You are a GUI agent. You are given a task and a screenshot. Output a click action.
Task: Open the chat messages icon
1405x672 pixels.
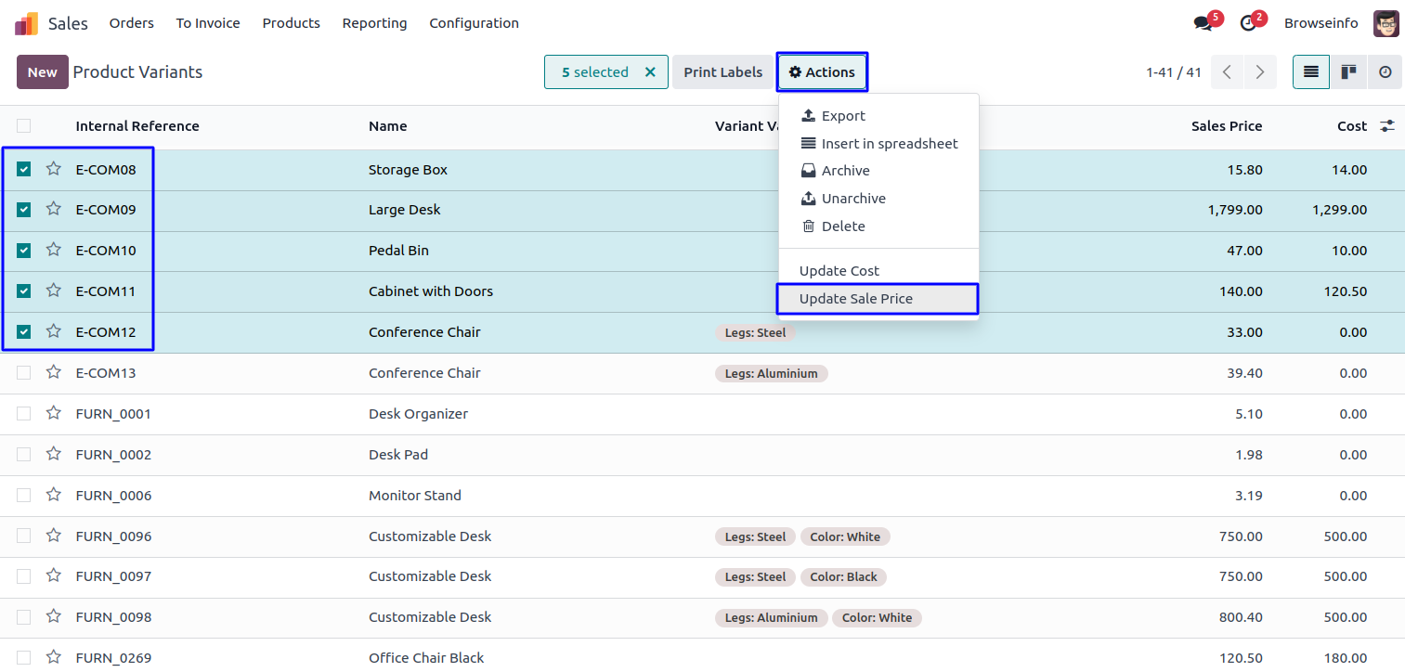1203,23
